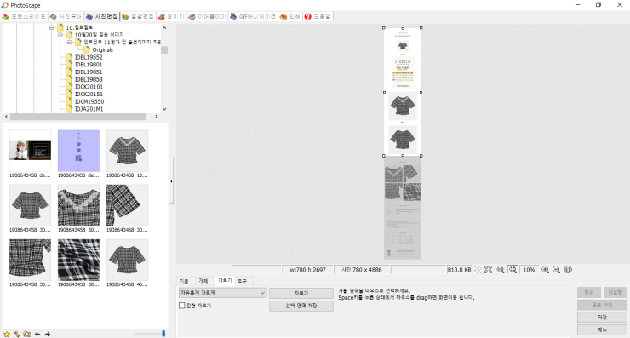Click the fit-to-screen icon in status bar
The height and width of the screenshot is (338, 630).
[488, 270]
